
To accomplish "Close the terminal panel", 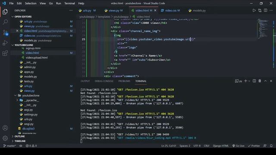I will (x=271, y=81).
